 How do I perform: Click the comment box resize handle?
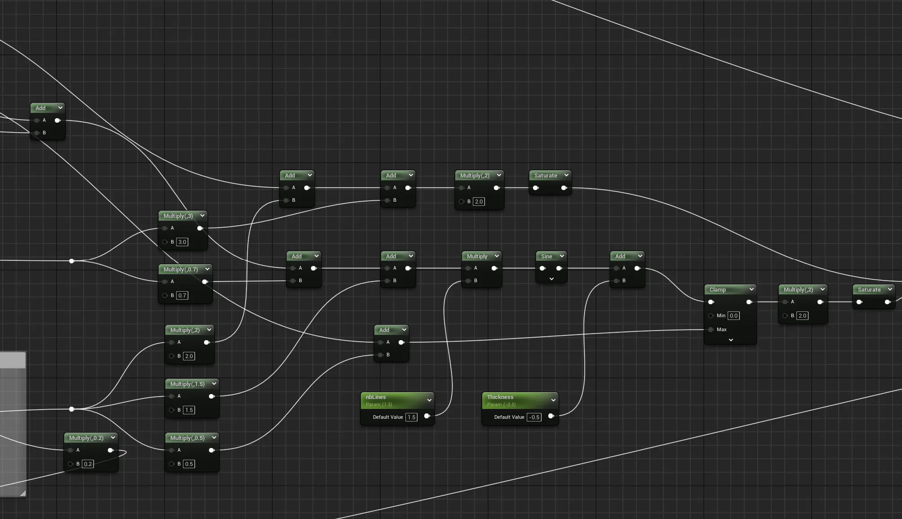pos(23,493)
